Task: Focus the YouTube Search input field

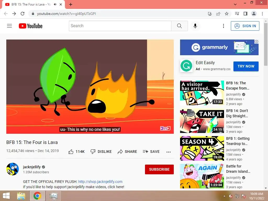Action: point(120,26)
